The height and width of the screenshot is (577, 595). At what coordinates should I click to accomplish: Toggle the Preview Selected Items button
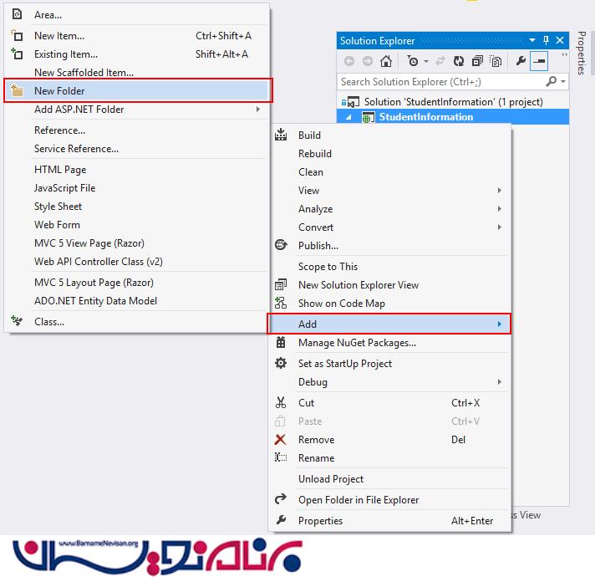tap(539, 61)
